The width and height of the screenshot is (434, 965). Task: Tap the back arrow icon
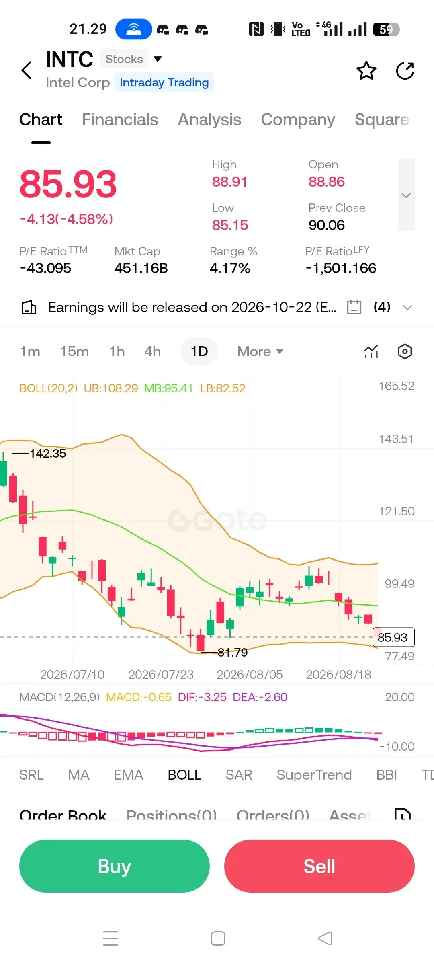[x=27, y=70]
